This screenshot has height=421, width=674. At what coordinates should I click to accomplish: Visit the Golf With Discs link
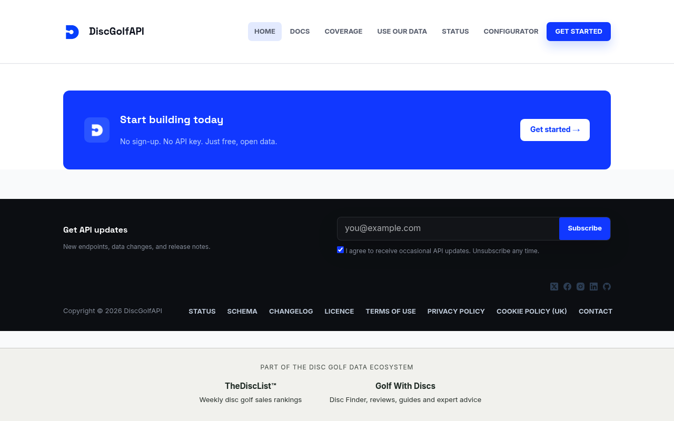405,386
